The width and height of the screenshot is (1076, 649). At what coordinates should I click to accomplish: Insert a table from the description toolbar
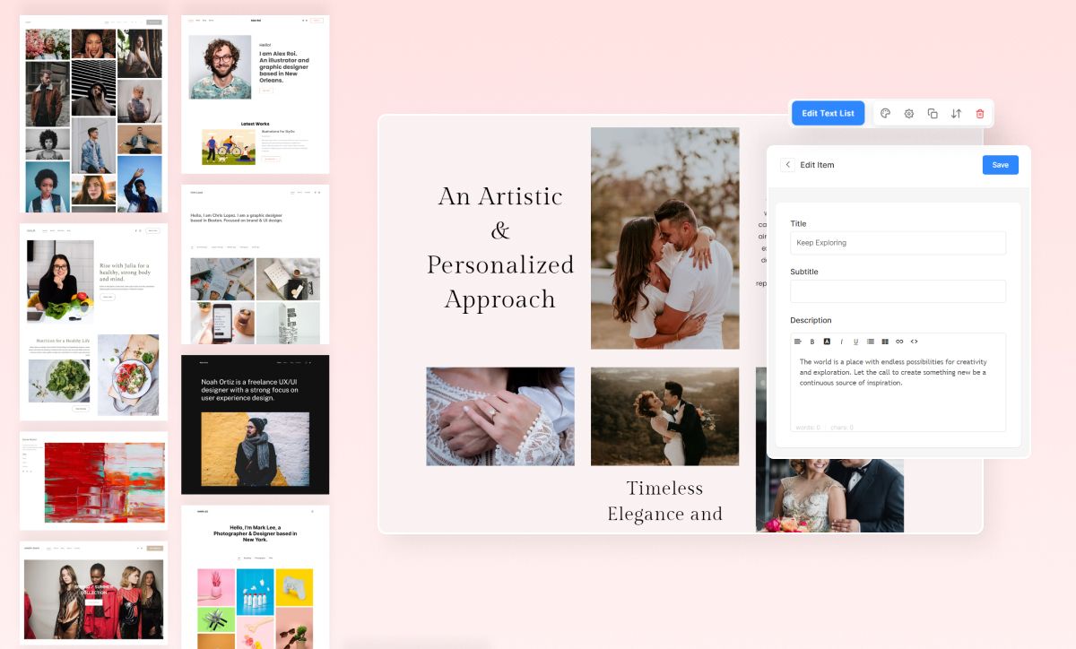coord(884,342)
